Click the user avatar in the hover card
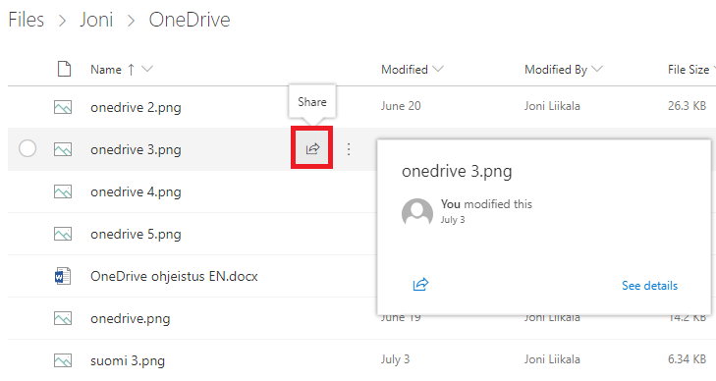 coord(417,212)
